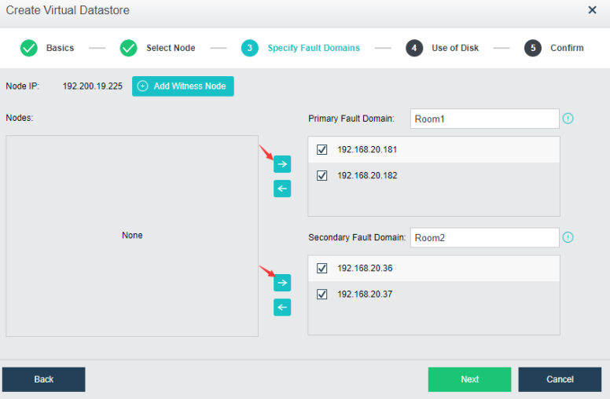Close the Create Virtual Datastore dialog
Image resolution: width=610 pixels, height=399 pixels.
point(592,10)
